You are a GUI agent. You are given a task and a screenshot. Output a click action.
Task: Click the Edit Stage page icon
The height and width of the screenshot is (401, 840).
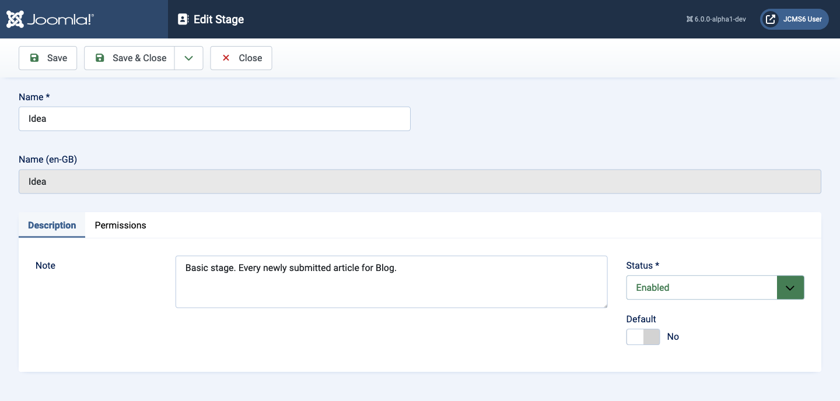[183, 19]
